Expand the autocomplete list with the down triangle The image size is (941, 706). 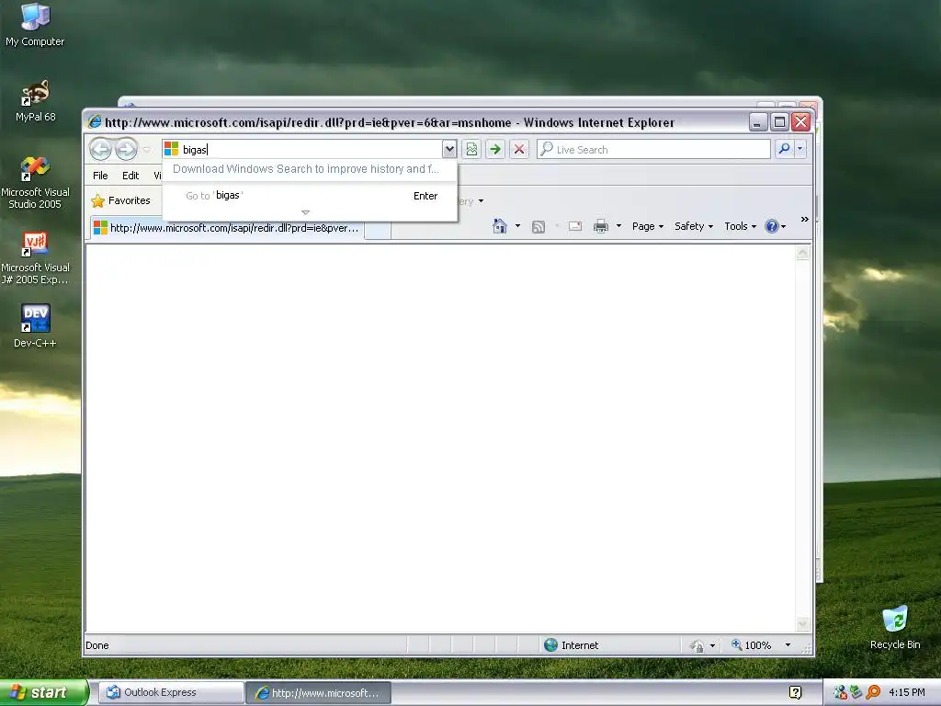coord(305,212)
